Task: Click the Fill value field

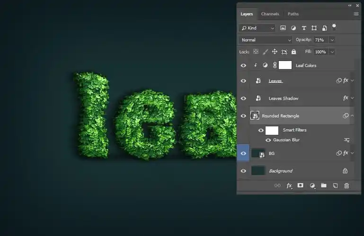Action: (x=320, y=52)
